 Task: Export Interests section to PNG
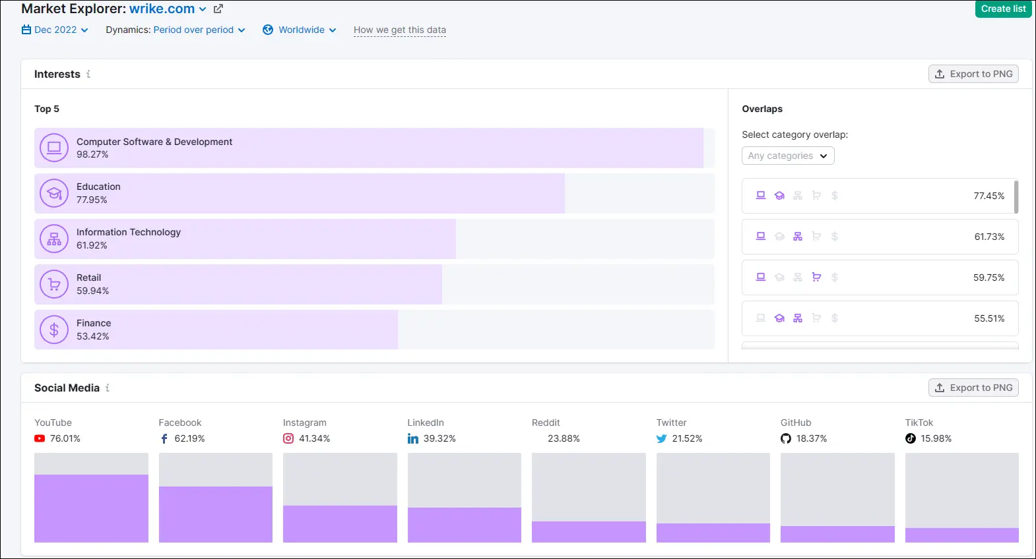973,74
